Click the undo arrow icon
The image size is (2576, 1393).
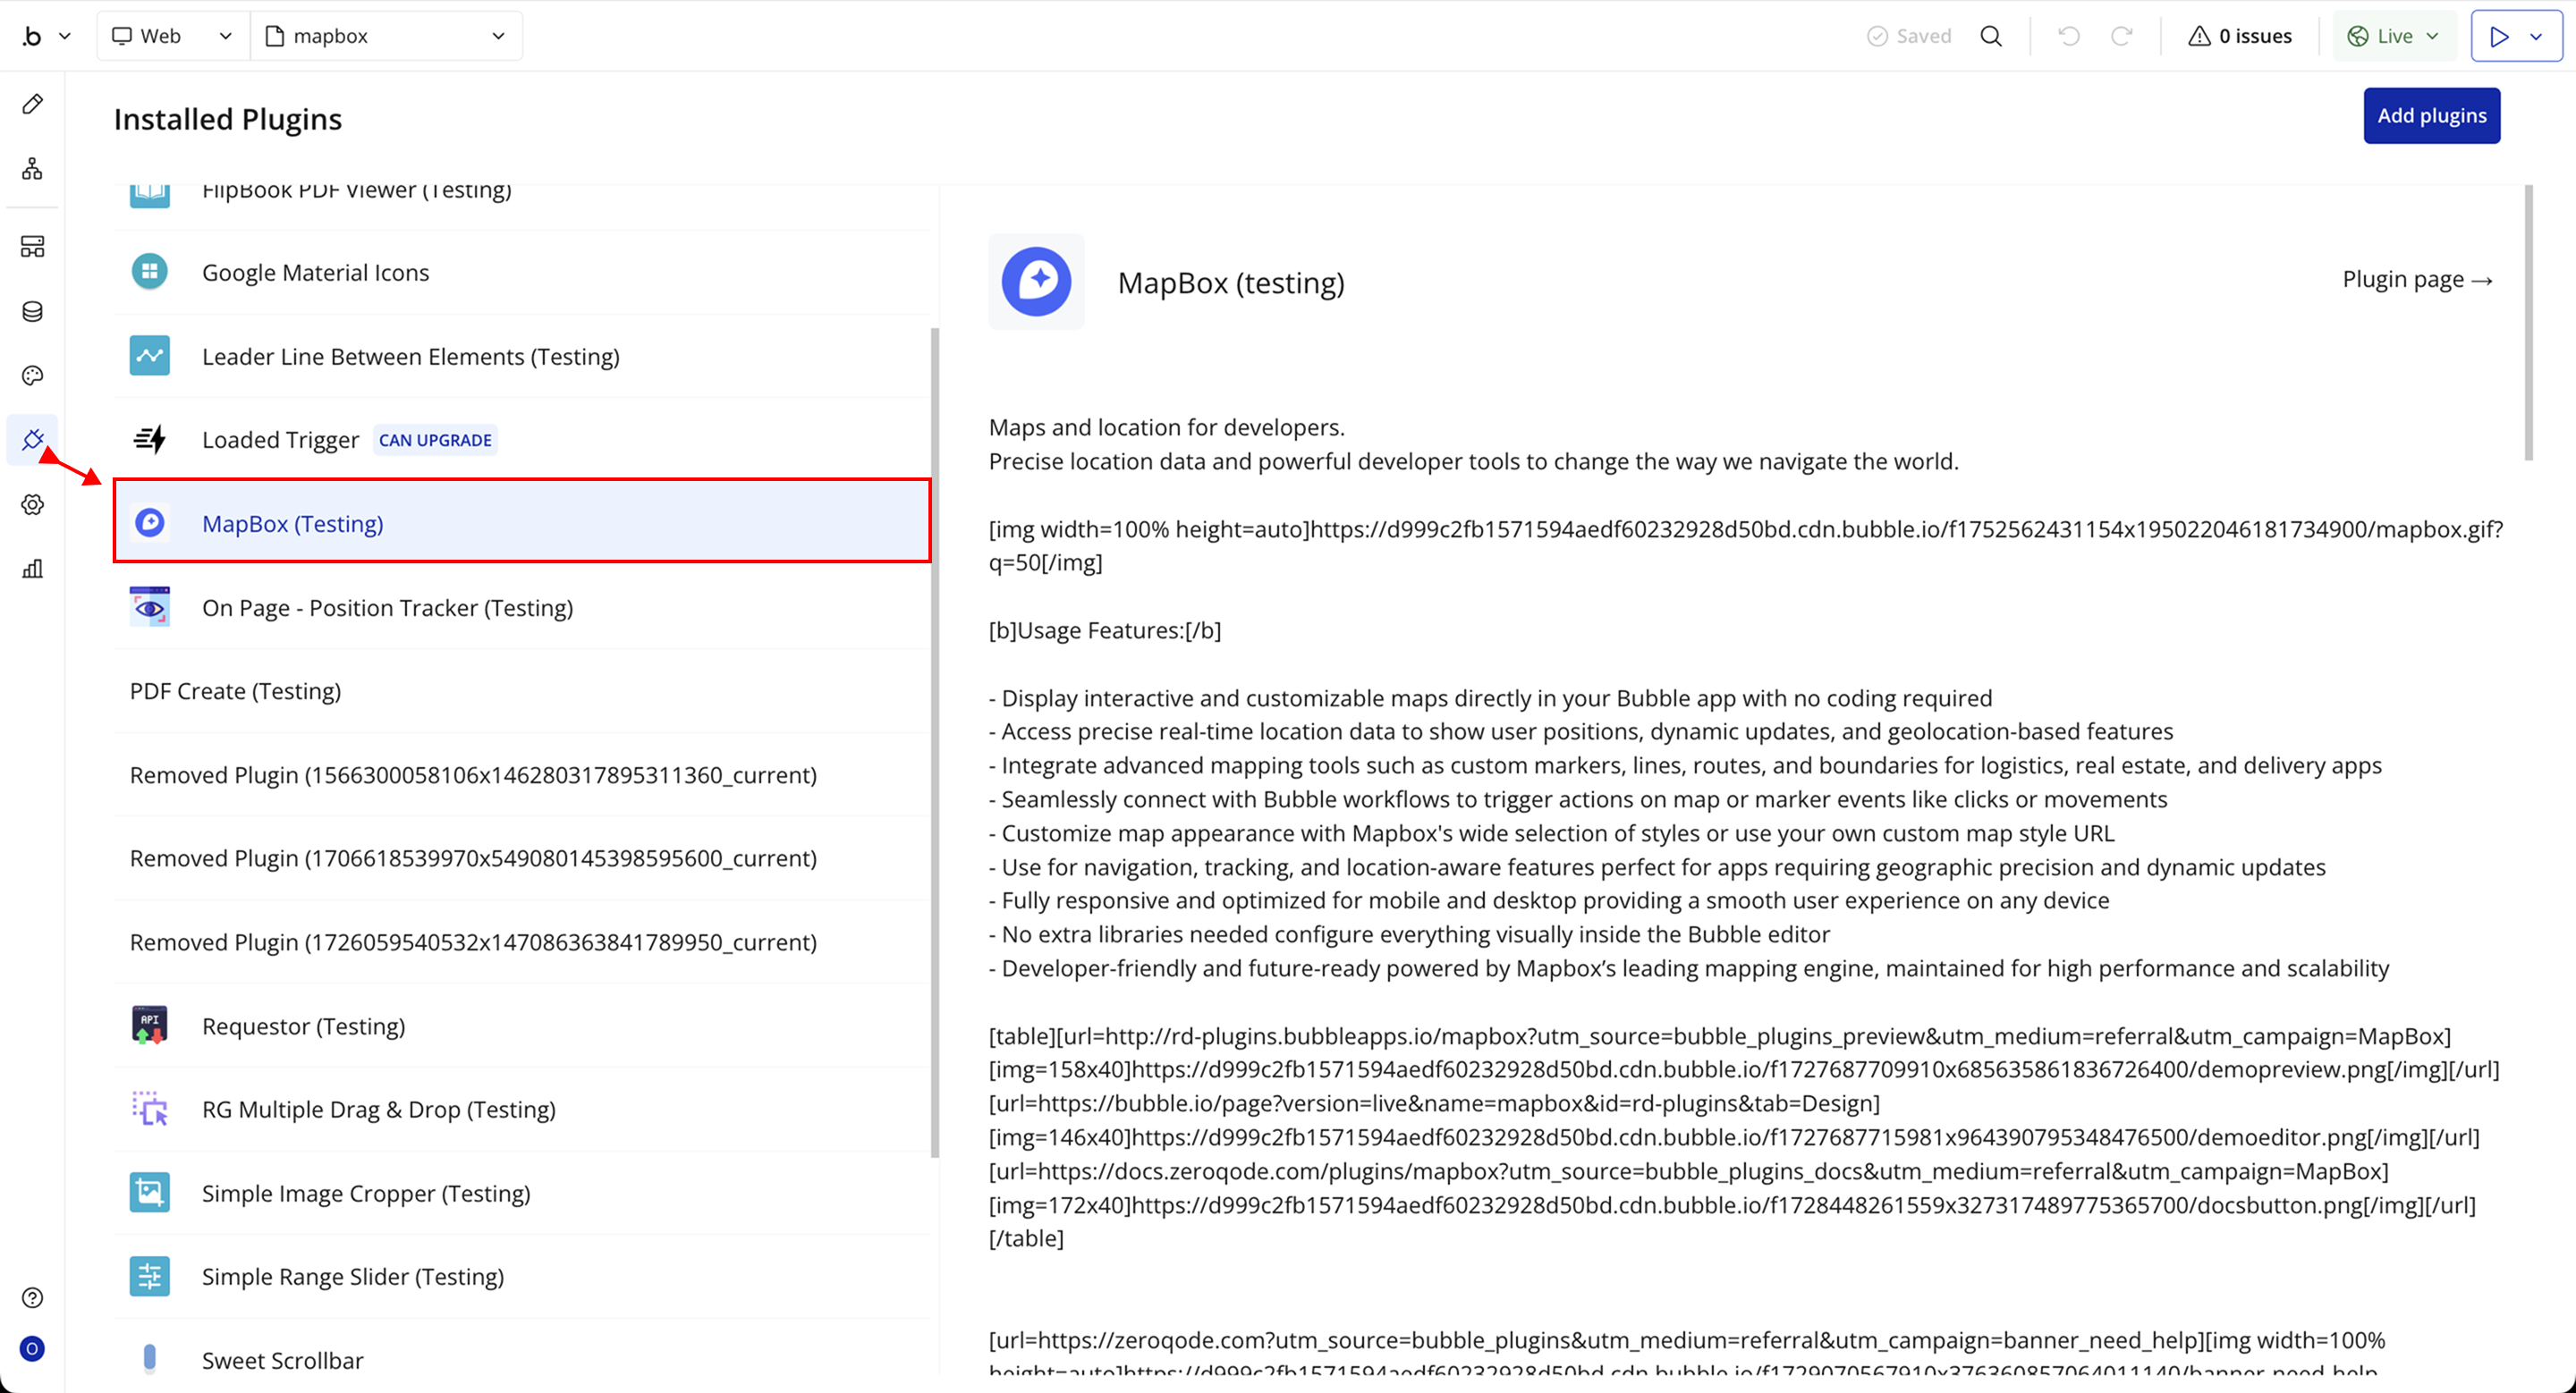coord(2069,36)
